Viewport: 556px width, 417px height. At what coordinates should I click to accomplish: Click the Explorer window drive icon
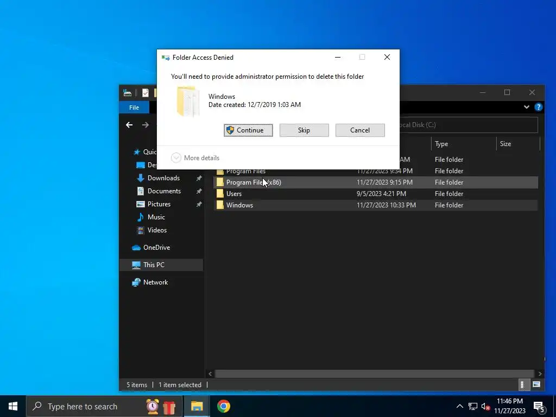tap(127, 93)
